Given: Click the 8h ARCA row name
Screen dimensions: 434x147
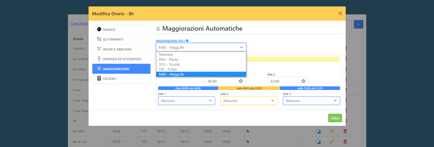Looking at the screenshot, I should [x=79, y=131].
